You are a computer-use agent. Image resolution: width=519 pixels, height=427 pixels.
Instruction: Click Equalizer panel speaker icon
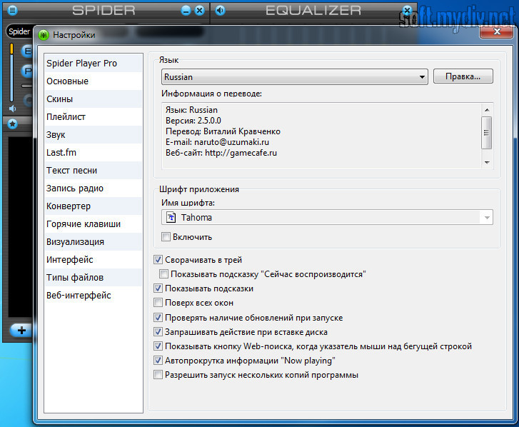[220, 11]
